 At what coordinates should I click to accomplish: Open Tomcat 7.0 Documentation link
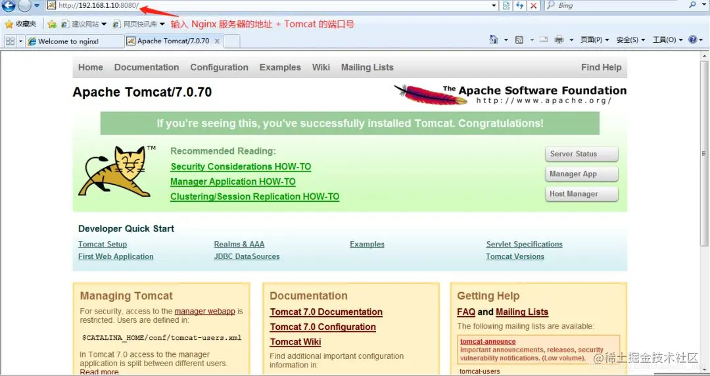[326, 312]
